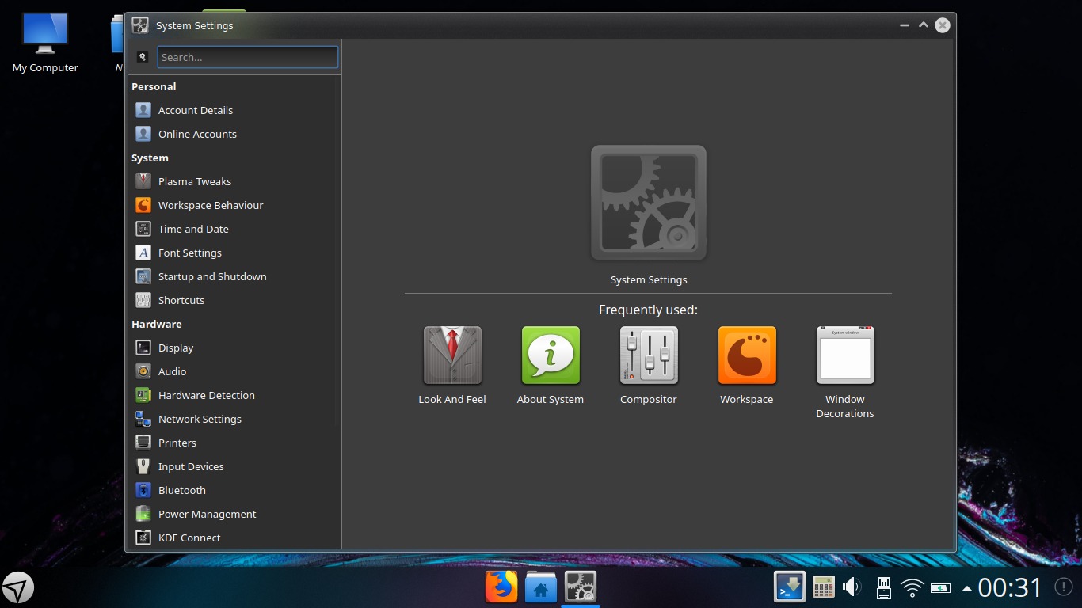This screenshot has height=608, width=1082.
Task: Open the notifications exclamation icon
Action: (x=1064, y=587)
